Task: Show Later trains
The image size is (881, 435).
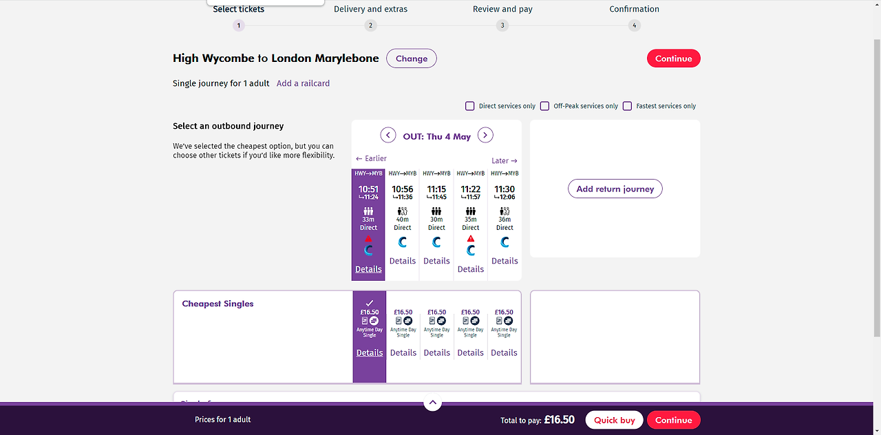Action: click(x=505, y=161)
